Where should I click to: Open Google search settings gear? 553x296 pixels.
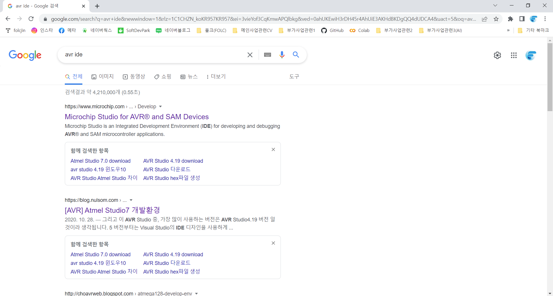[x=497, y=55]
